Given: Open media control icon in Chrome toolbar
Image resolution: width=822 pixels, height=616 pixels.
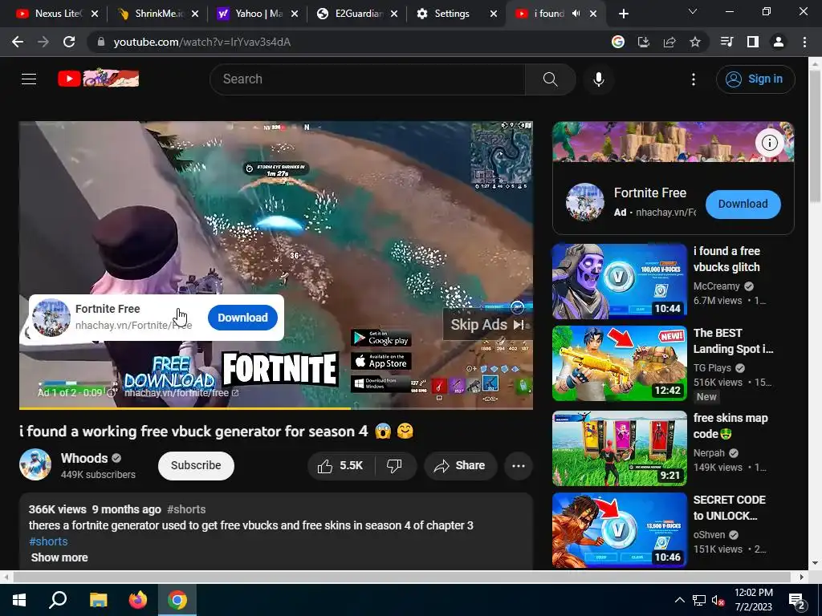Looking at the screenshot, I should [x=727, y=42].
